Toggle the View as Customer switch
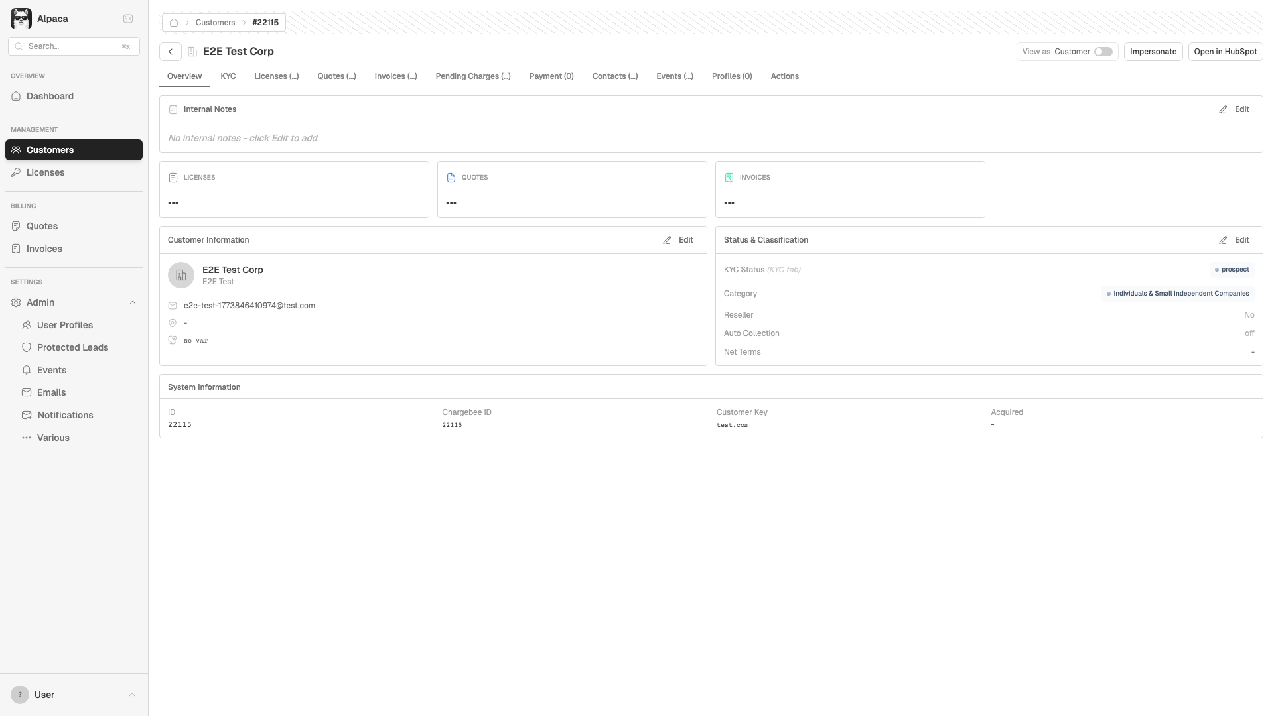1274x716 pixels. click(x=1103, y=52)
